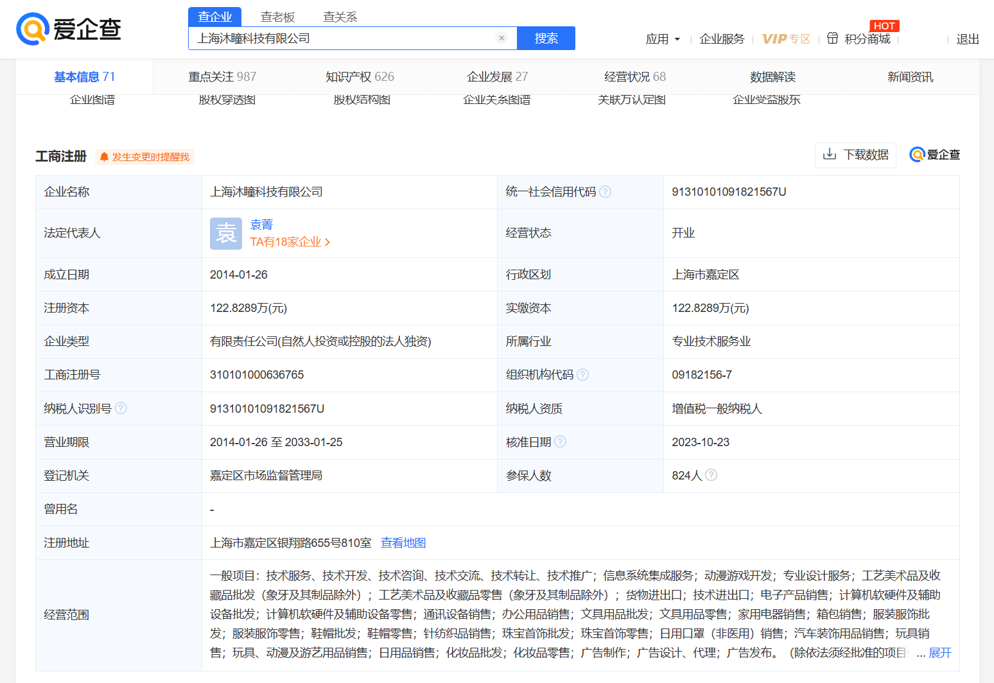
Task: Click the help icon beside 统一社会信用代码
Action: coord(606,191)
